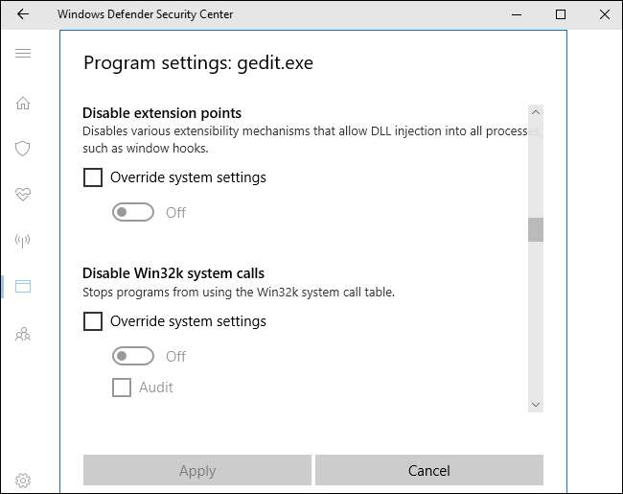This screenshot has height=494, width=623.
Task: Open Firewall & network protection icon
Action: click(x=23, y=241)
